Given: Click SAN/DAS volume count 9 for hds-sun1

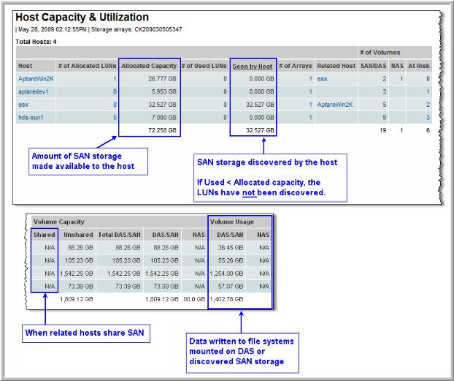Looking at the screenshot, I should coord(385,117).
